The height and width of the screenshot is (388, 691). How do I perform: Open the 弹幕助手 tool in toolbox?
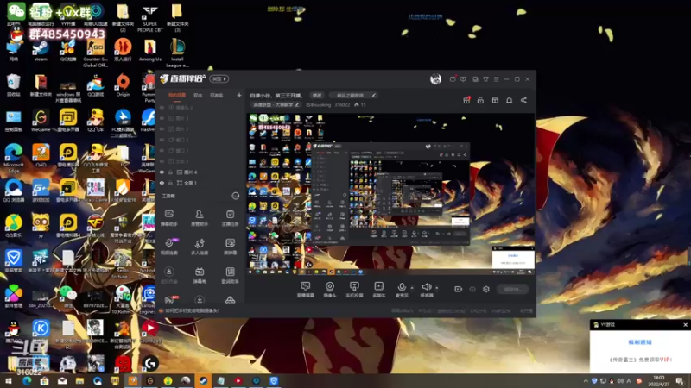tap(168, 218)
